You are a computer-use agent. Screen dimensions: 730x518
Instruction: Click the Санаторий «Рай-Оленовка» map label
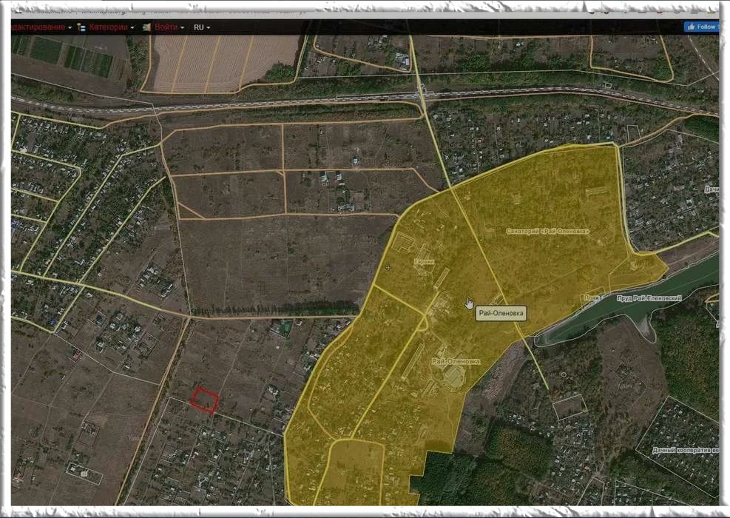[547, 231]
